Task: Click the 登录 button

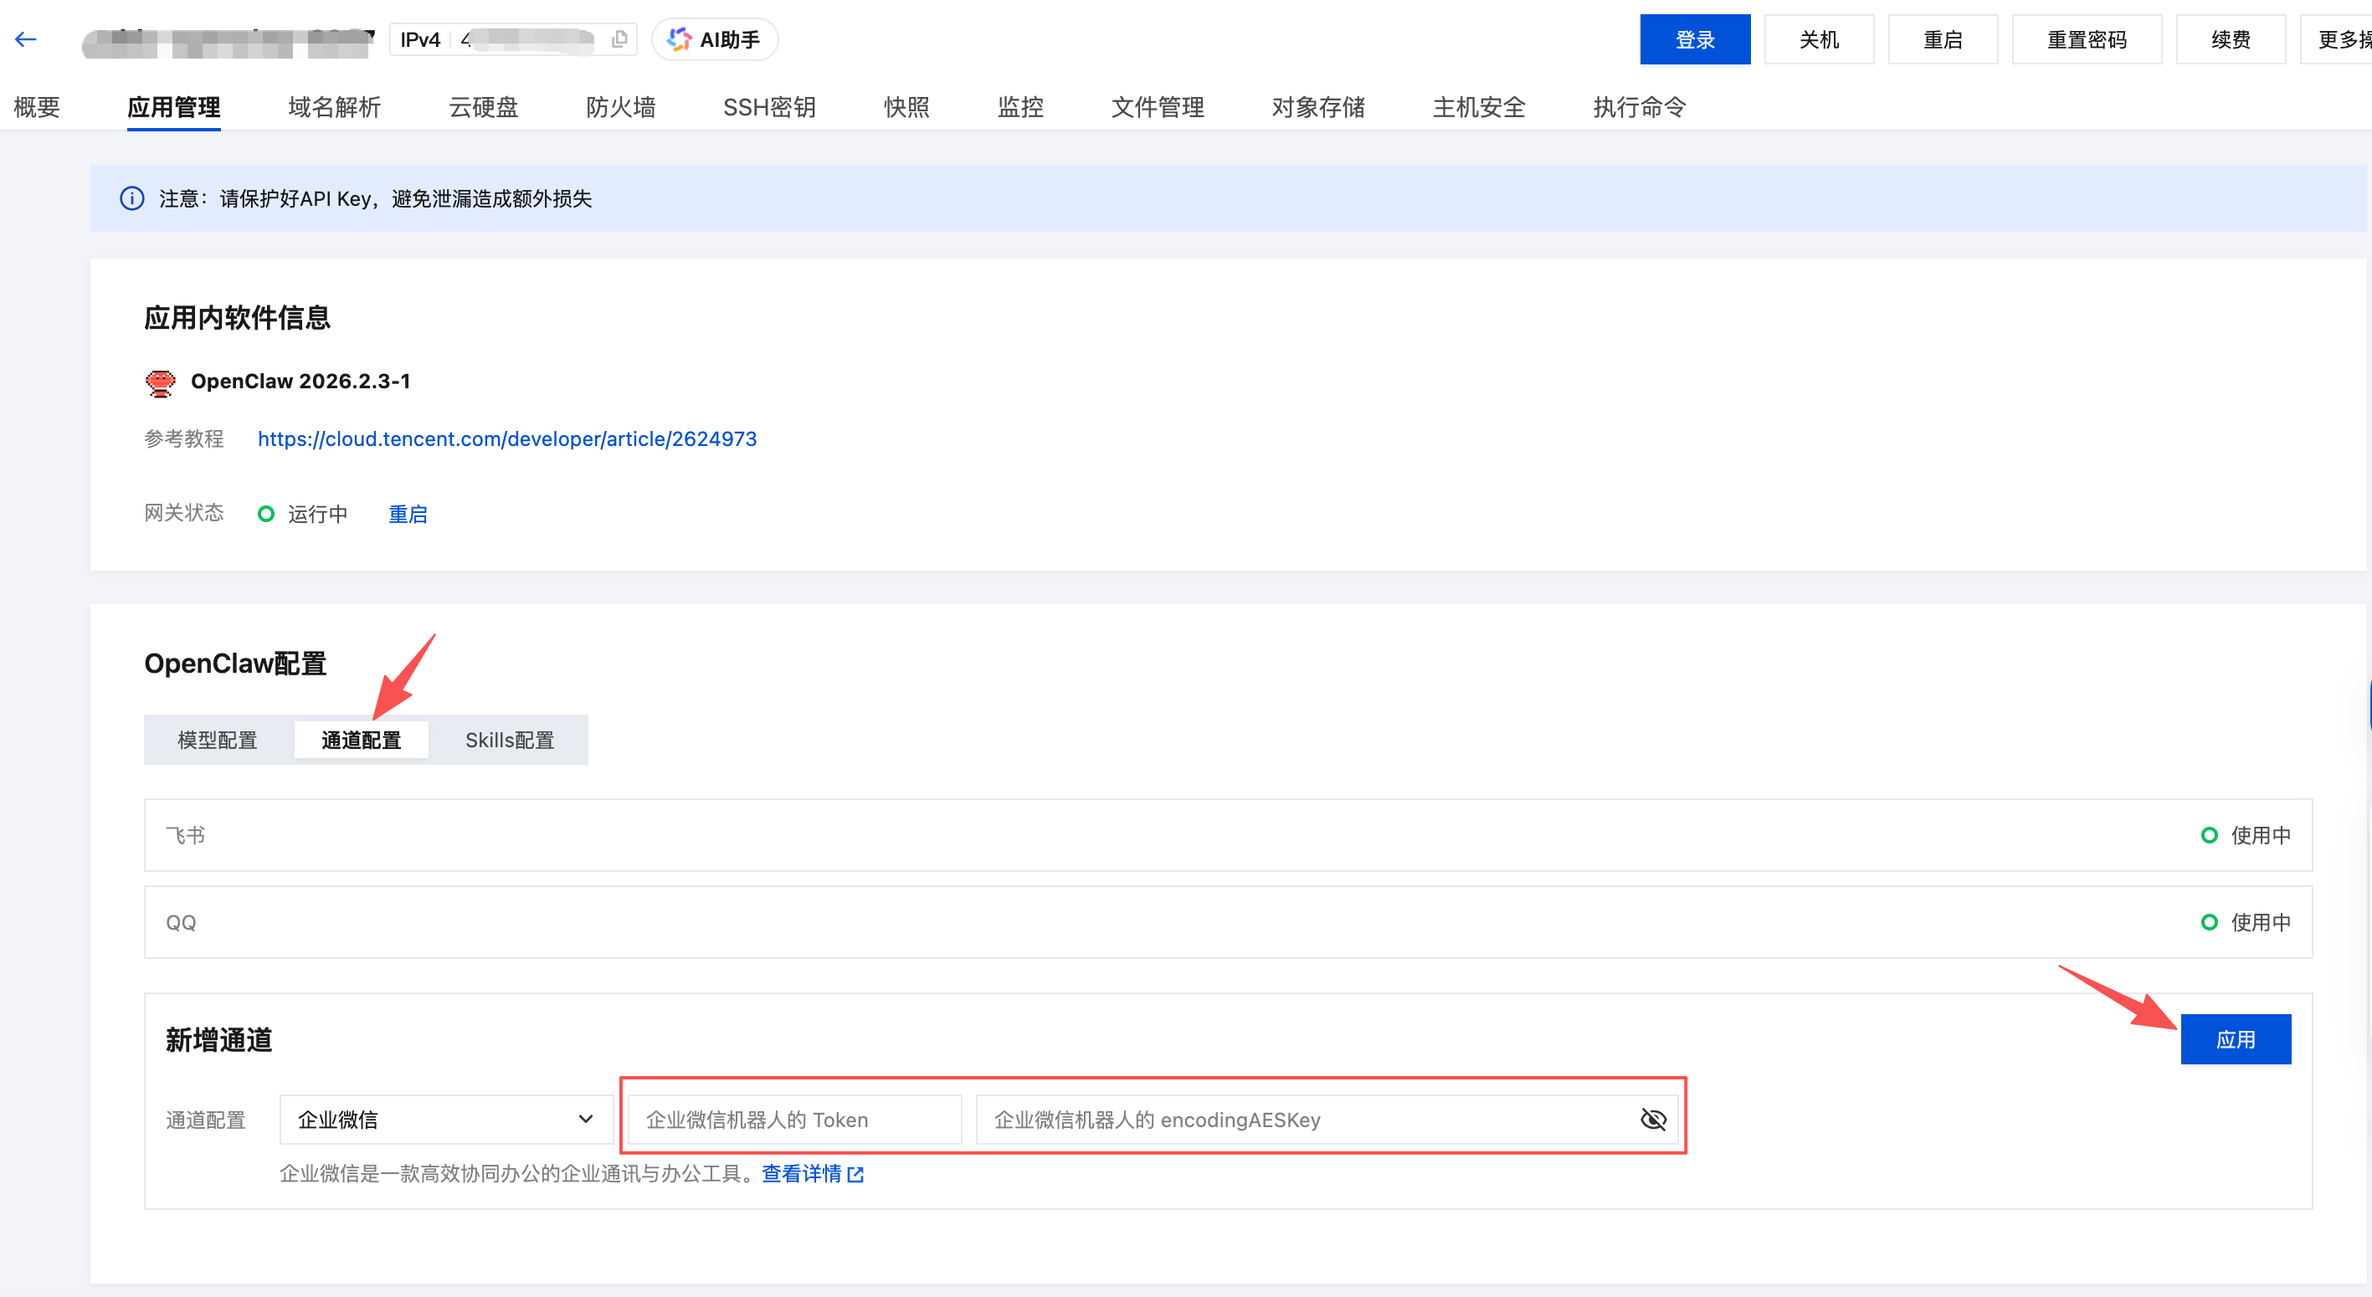Action: click(1694, 39)
